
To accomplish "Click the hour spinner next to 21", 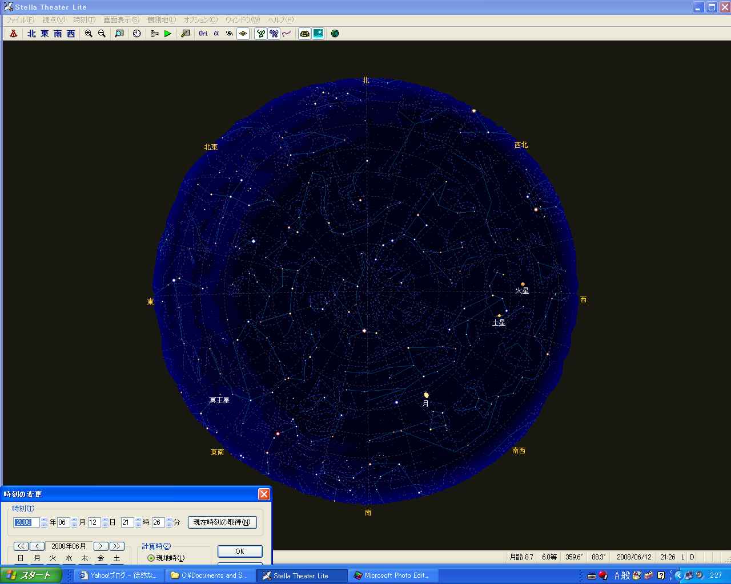I will click(x=138, y=522).
